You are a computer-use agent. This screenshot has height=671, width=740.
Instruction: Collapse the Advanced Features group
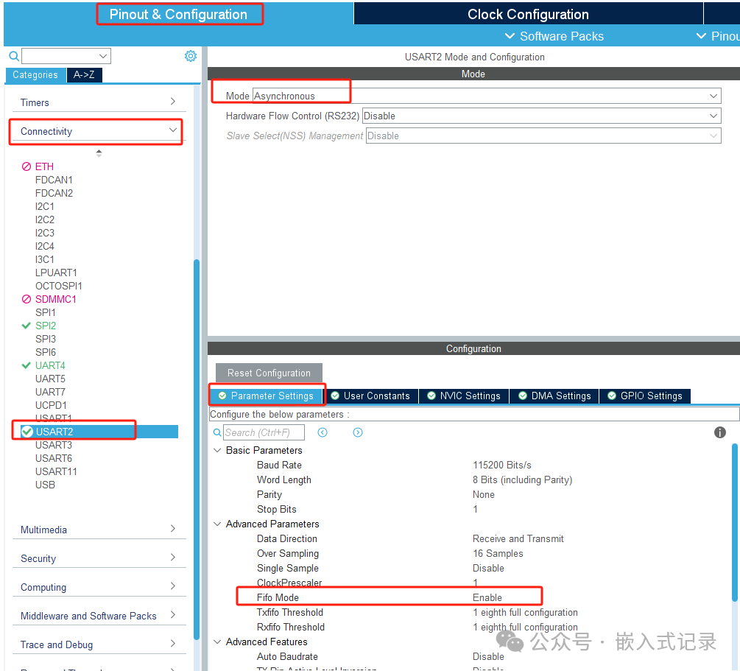pyautogui.click(x=217, y=642)
